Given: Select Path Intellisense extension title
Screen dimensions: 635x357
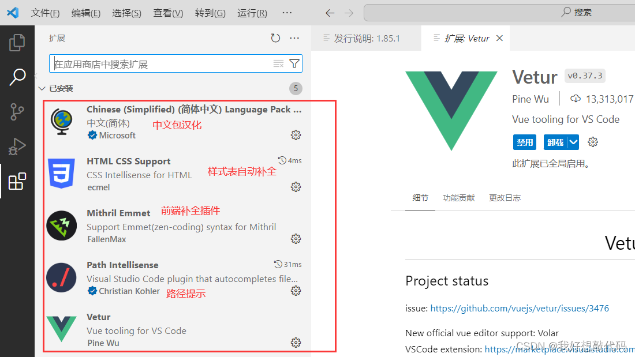Looking at the screenshot, I should click(x=122, y=265).
